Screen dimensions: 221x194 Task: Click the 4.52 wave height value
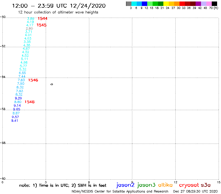click(x=25, y=56)
